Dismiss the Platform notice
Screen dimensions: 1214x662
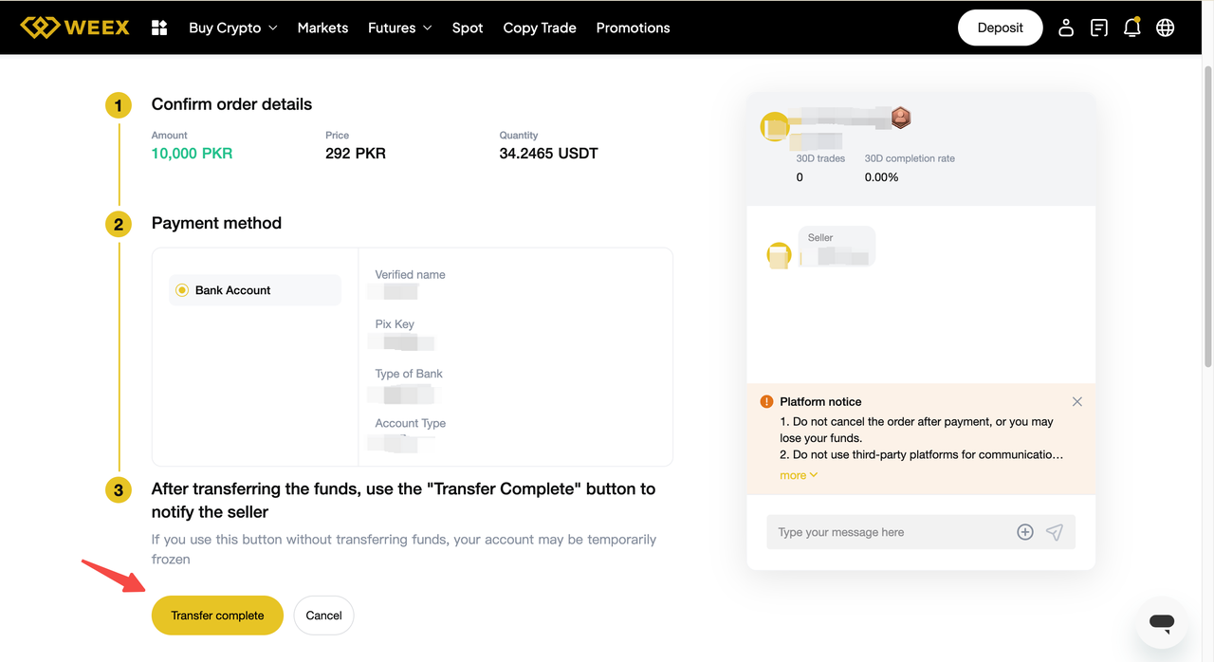tap(1076, 402)
